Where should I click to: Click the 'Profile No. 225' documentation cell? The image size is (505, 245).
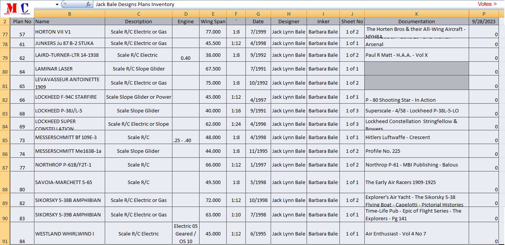(x=417, y=151)
